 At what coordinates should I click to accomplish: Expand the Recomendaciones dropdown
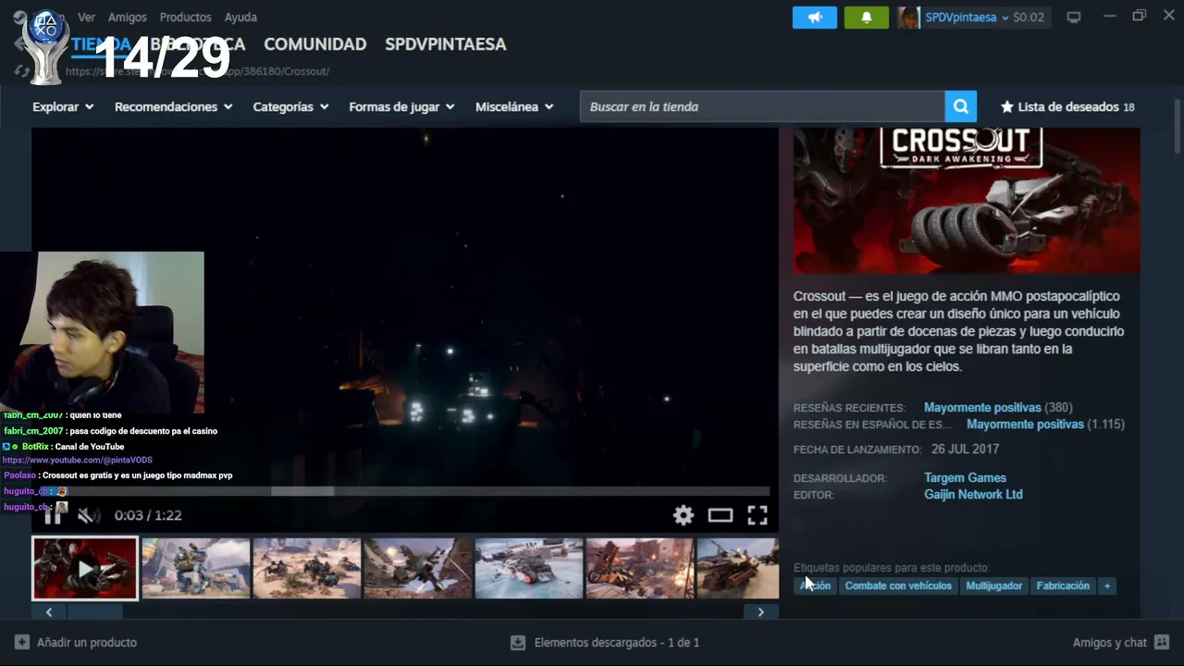[173, 106]
